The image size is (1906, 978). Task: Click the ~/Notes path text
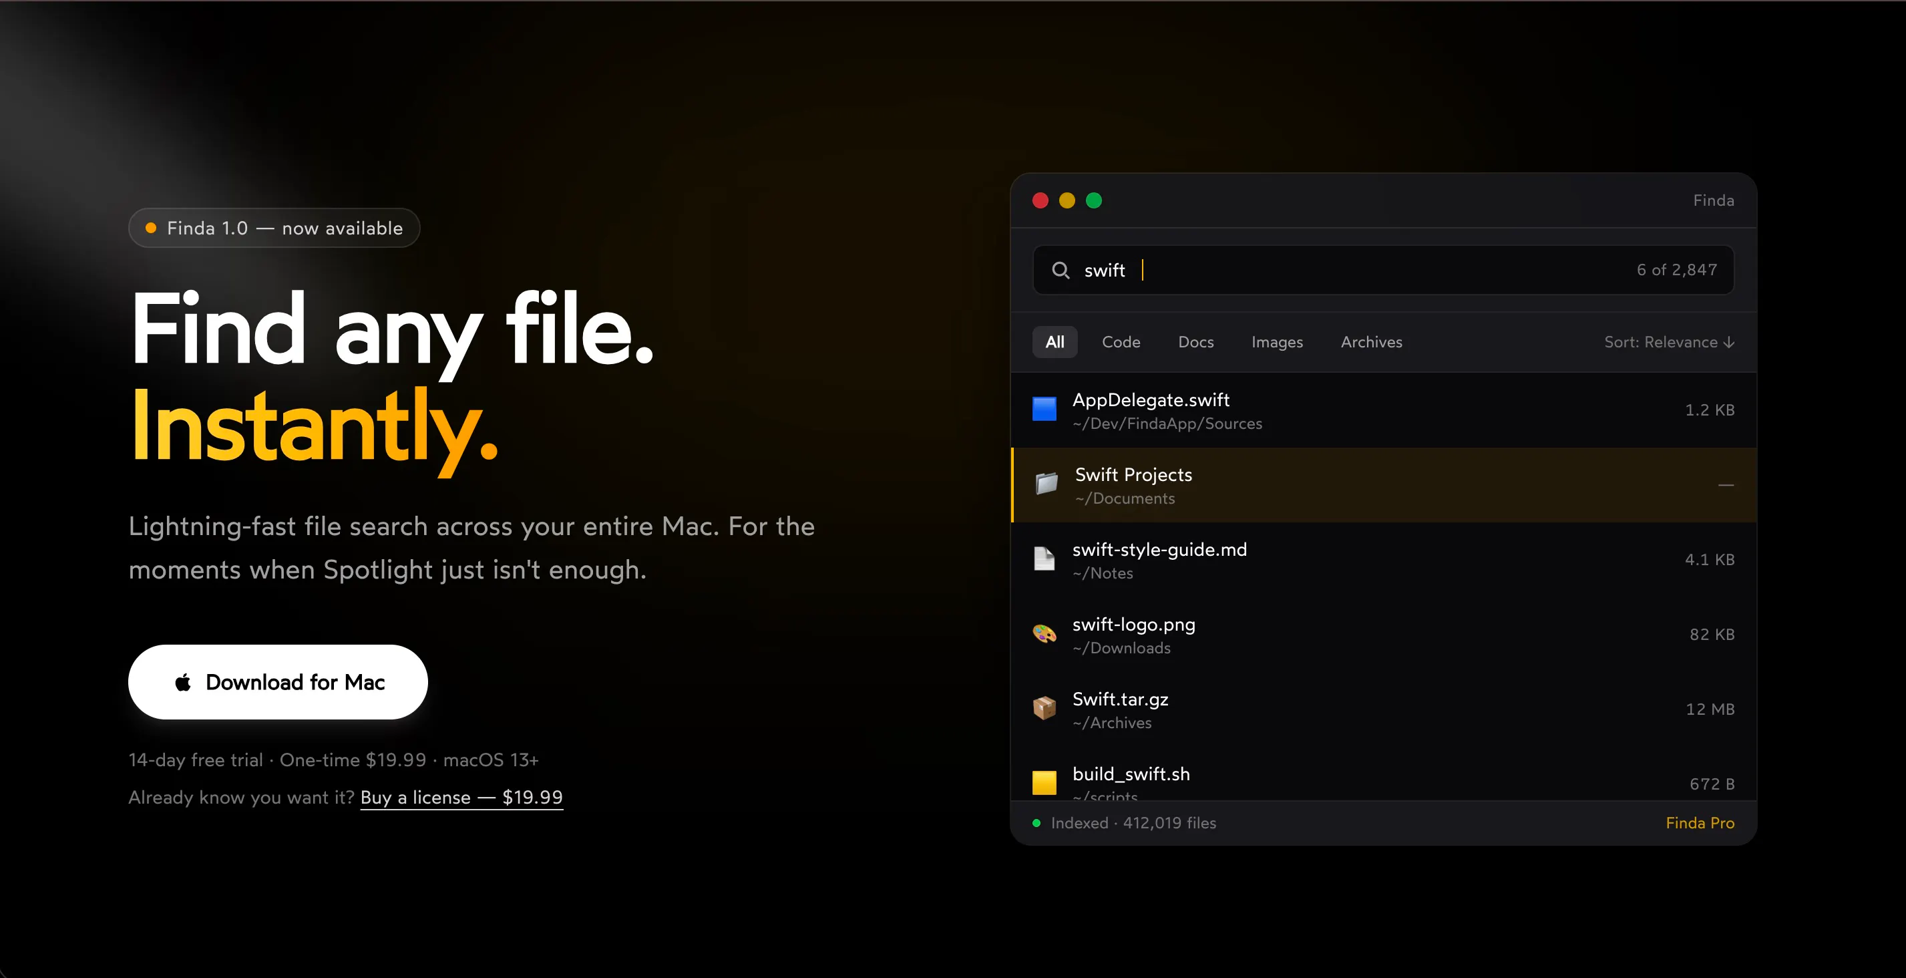(x=1103, y=573)
